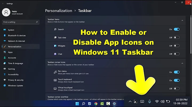
Task: Show hidden icons chevron in system tray
Action: point(130,101)
